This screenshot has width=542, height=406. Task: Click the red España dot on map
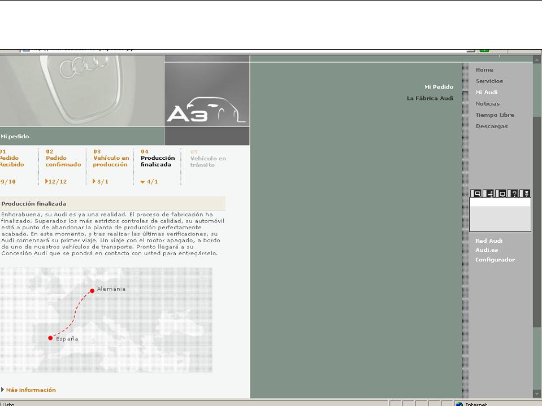tap(50, 338)
